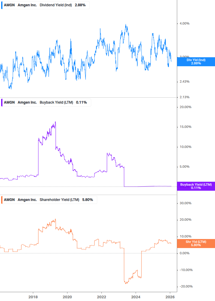This screenshot has height=301, width=215.
Task: Click the orange Shr Yld (LTM) 5.80% value tag
Action: pyautogui.click(x=196, y=243)
